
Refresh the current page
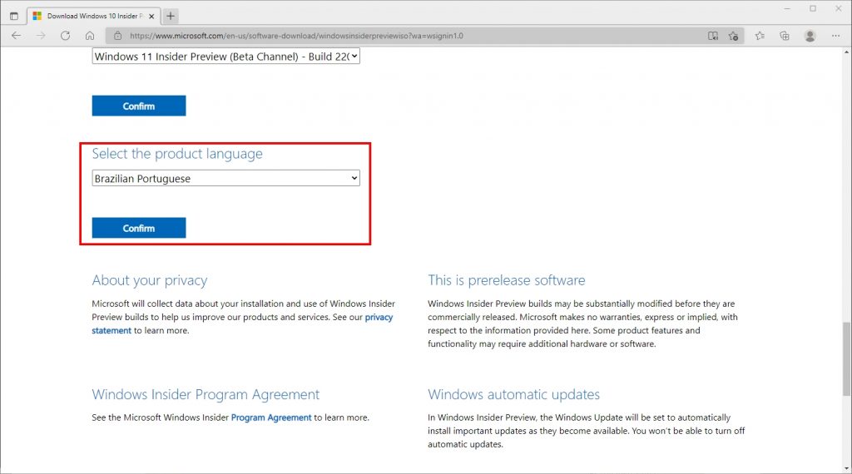65,36
